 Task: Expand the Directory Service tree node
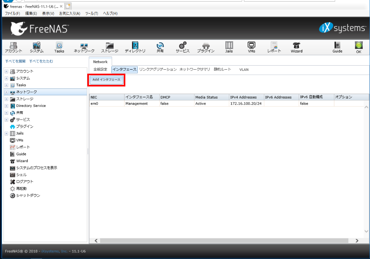point(6,106)
